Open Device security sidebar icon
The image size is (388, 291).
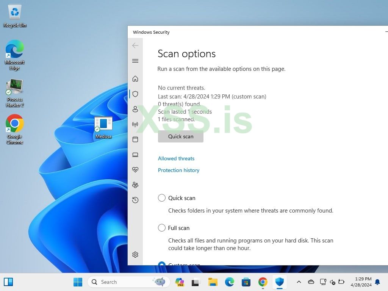(135, 155)
